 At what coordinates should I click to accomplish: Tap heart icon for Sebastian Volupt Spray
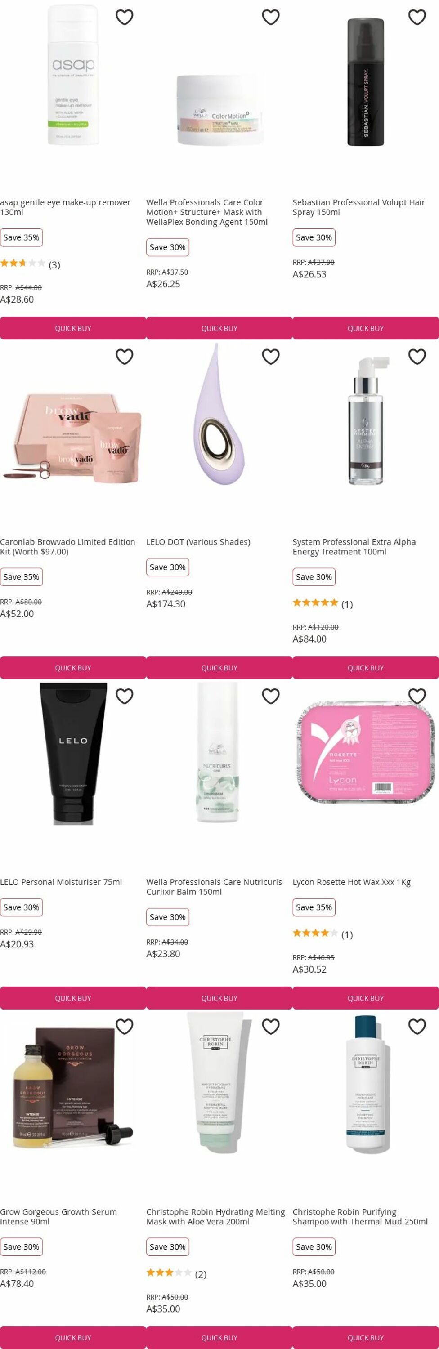click(x=417, y=17)
